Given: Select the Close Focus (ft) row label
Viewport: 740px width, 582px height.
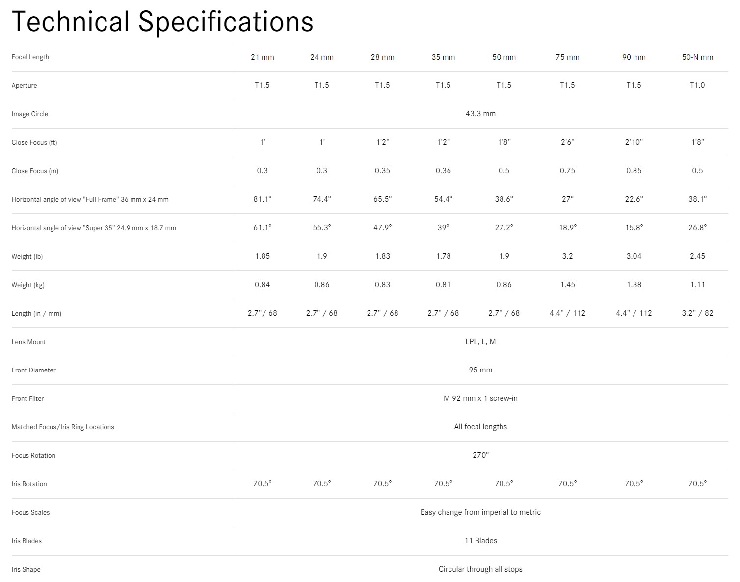Looking at the screenshot, I should pyautogui.click(x=34, y=143).
